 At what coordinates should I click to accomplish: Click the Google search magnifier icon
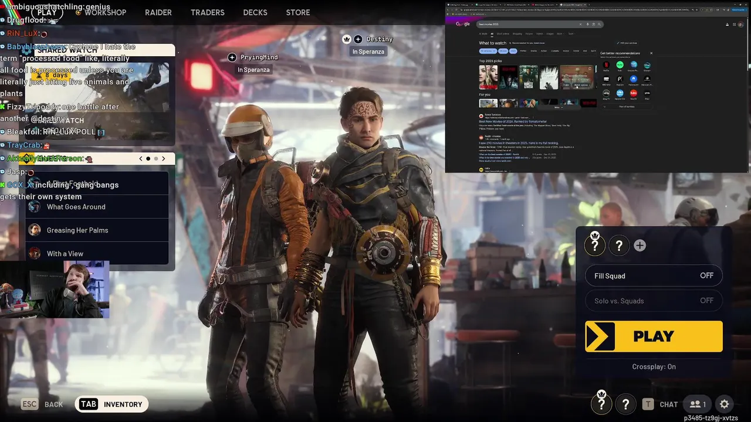tap(599, 24)
